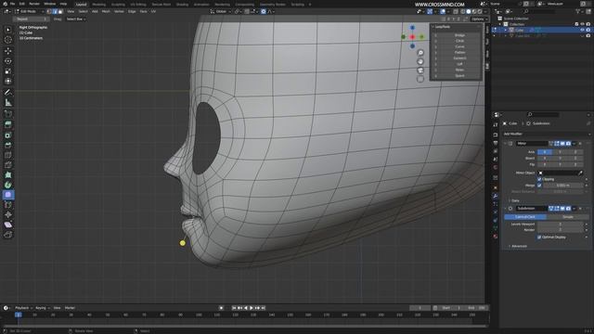
Task: Select the Loop Cut tool
Action: point(8,155)
